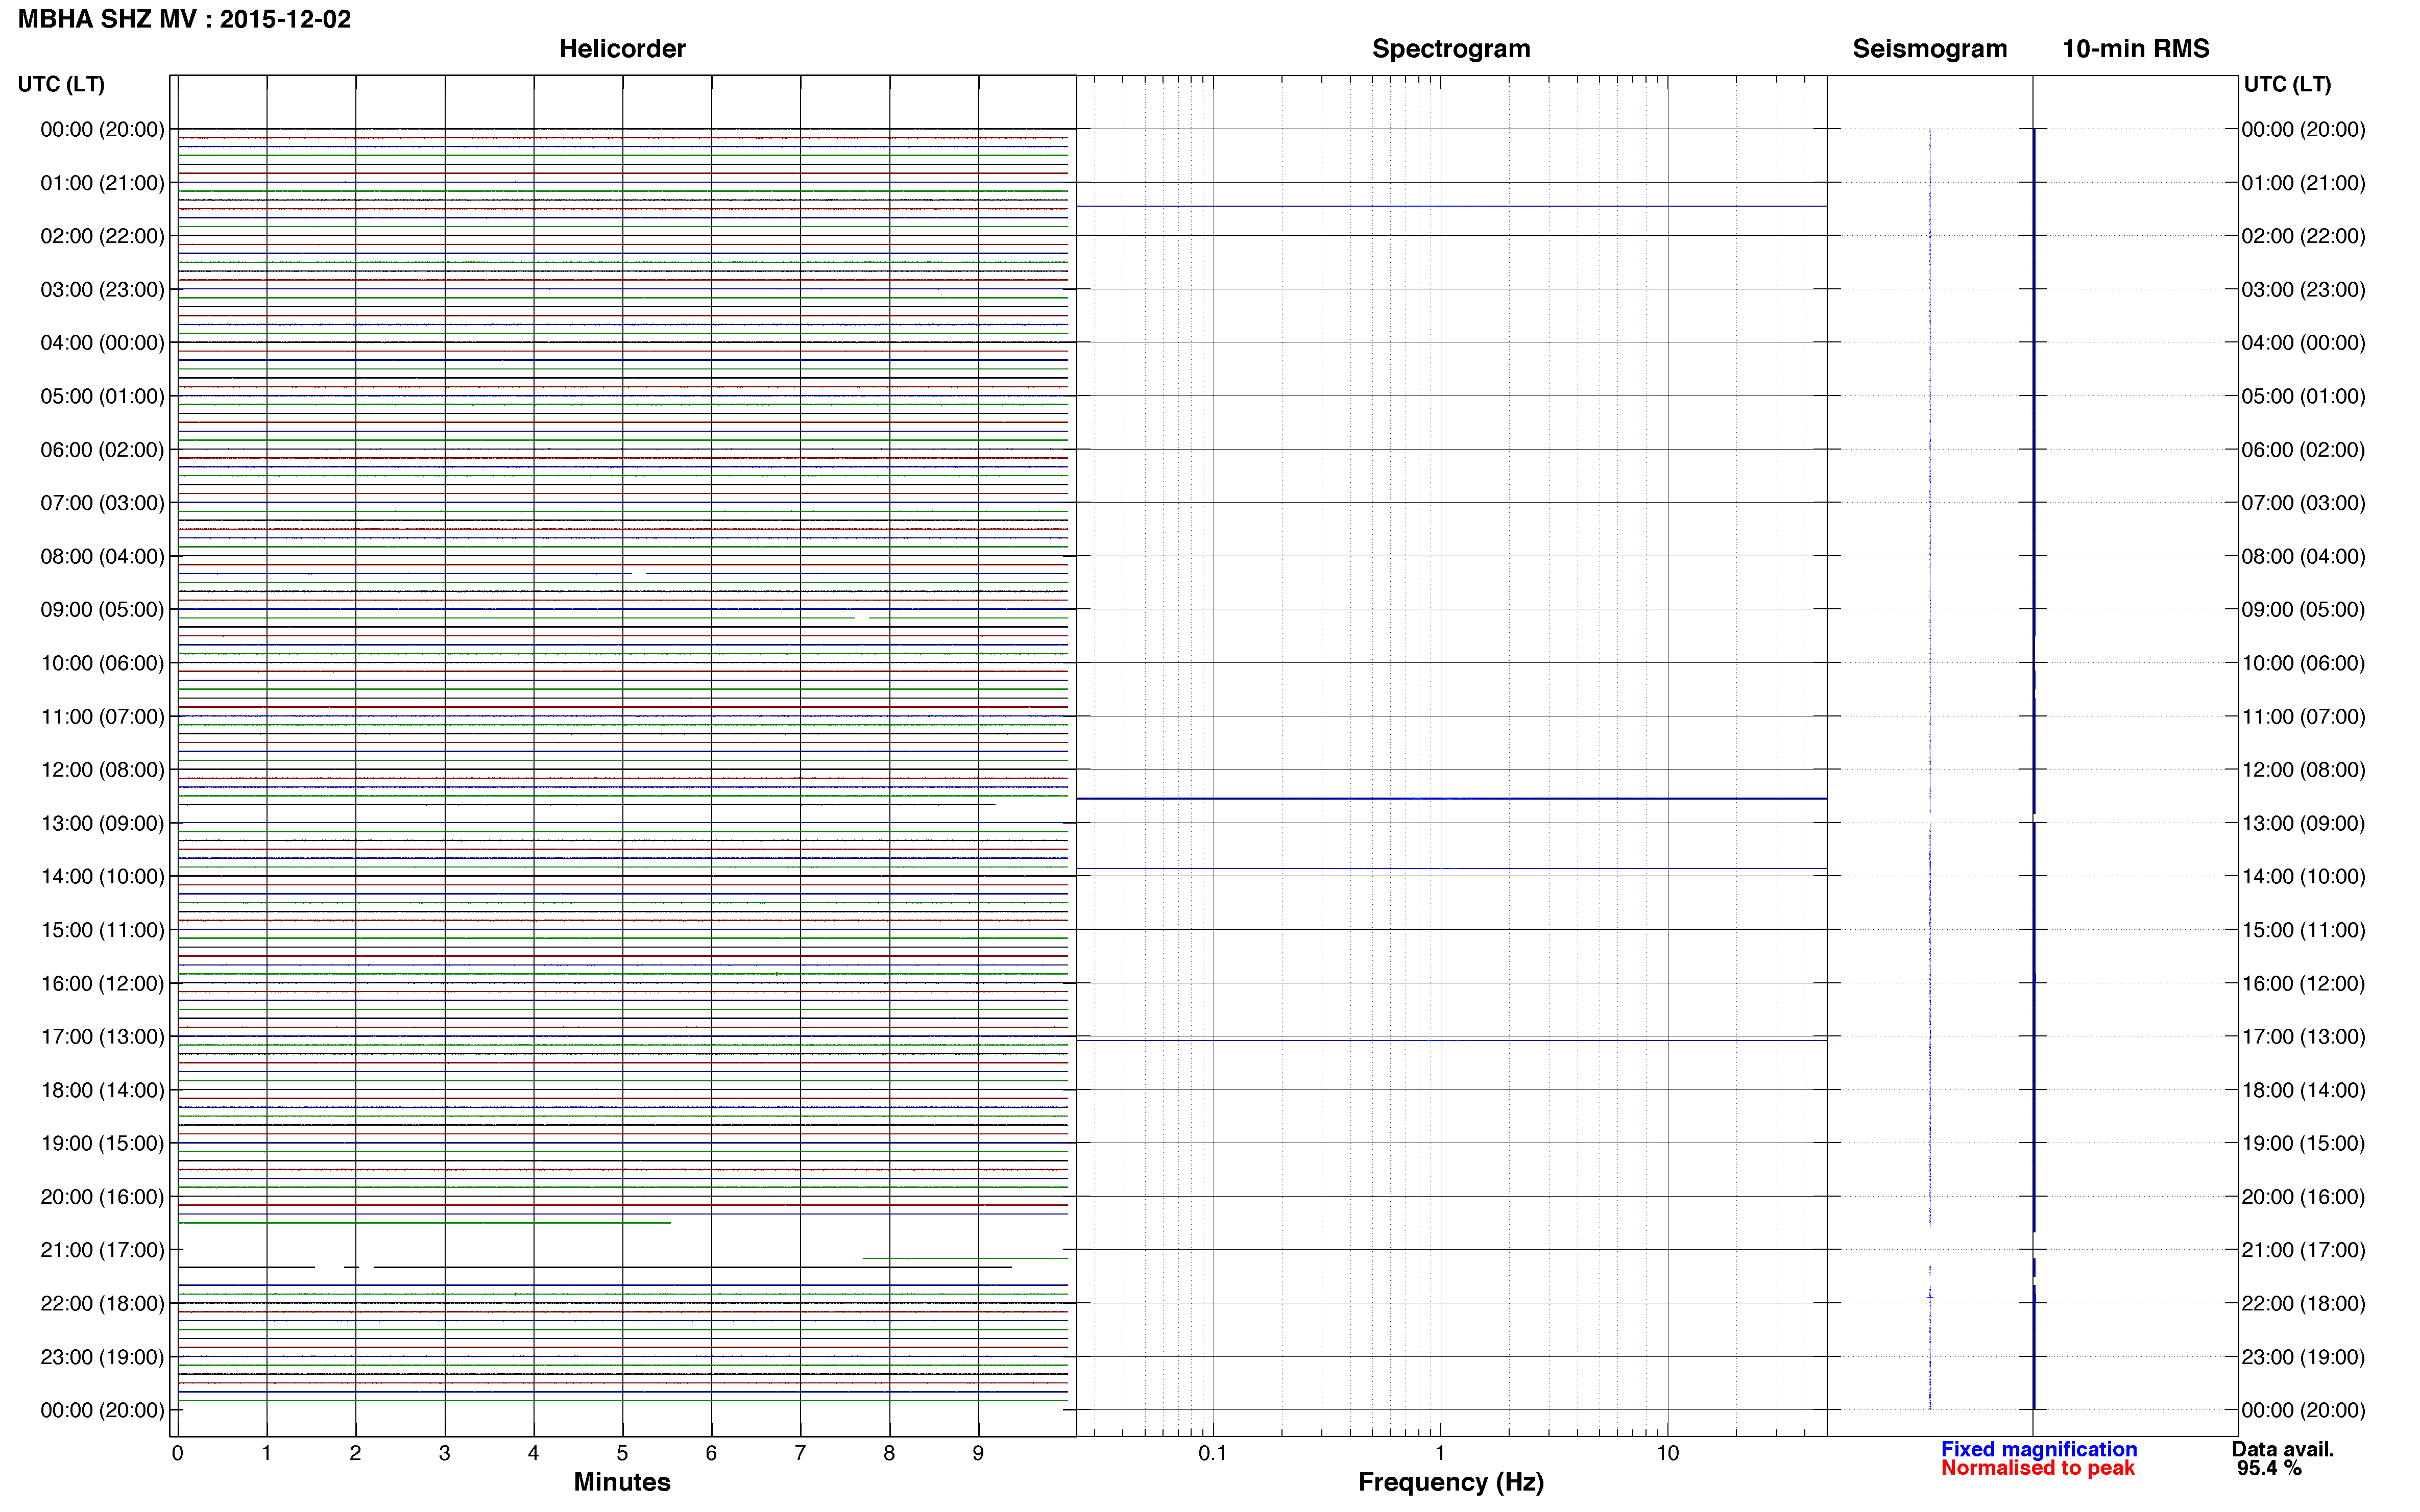Click the '95.4 %' data availability value
The image size is (2420, 1512).
[x=2269, y=1468]
